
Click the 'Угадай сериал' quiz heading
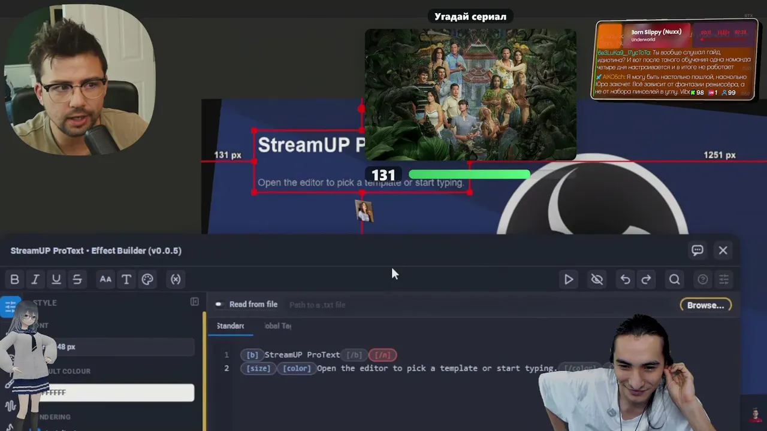(x=470, y=17)
